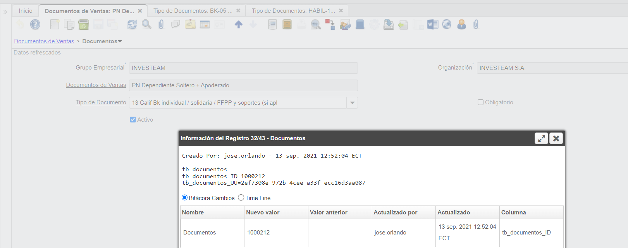Switch to Tipo de Documentos: BK-05 tab
The width and height of the screenshot is (628, 248).
193,11
